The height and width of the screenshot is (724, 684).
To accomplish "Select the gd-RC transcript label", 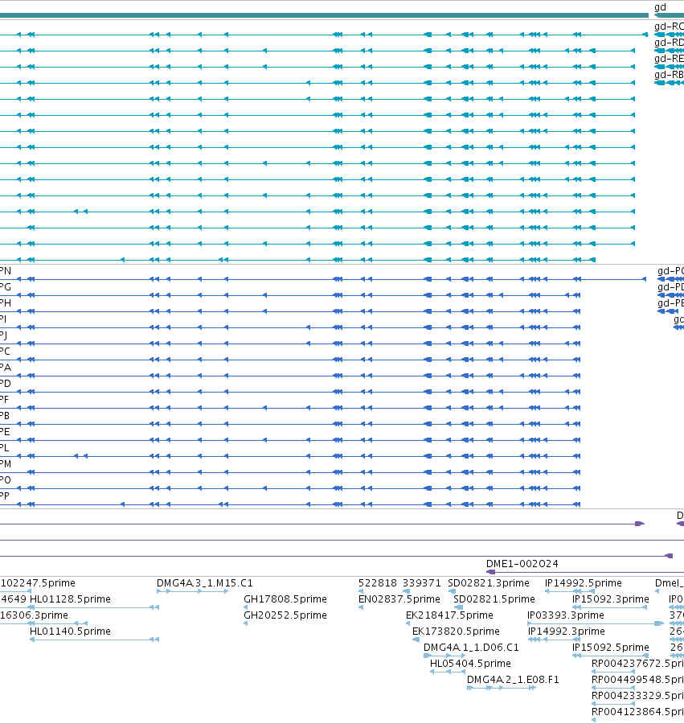I will [x=669, y=27].
